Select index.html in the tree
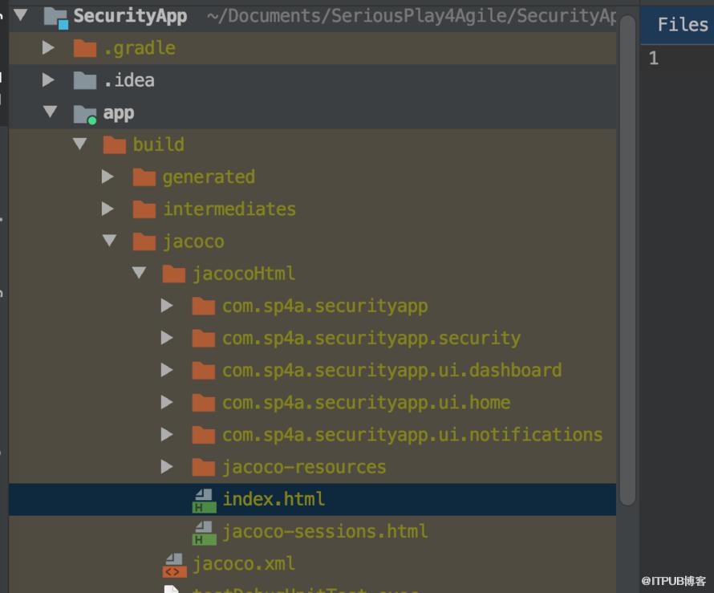 [312, 500]
